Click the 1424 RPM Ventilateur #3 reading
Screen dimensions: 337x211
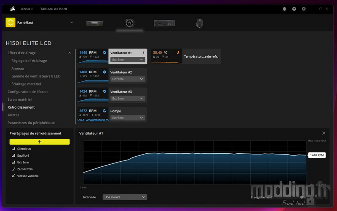[x=88, y=91]
